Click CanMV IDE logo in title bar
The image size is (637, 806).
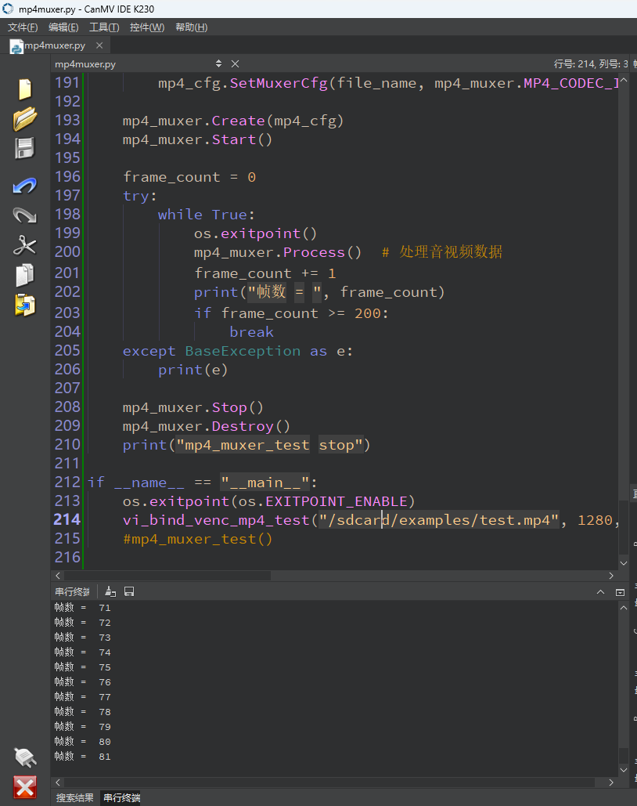click(x=8, y=9)
